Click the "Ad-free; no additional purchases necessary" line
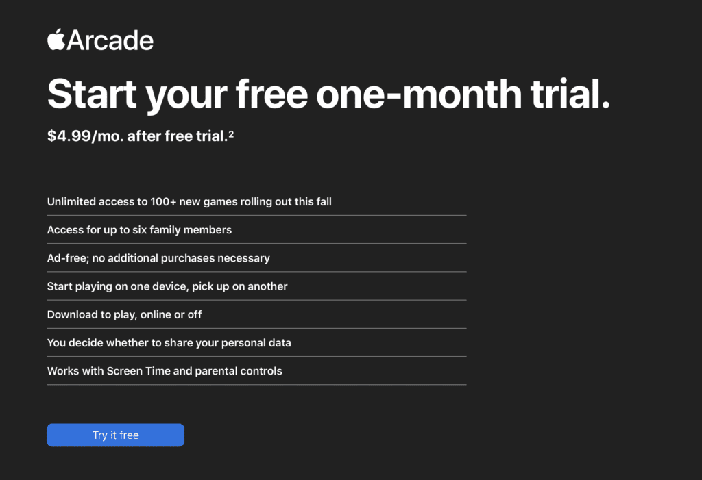 pyautogui.click(x=158, y=258)
